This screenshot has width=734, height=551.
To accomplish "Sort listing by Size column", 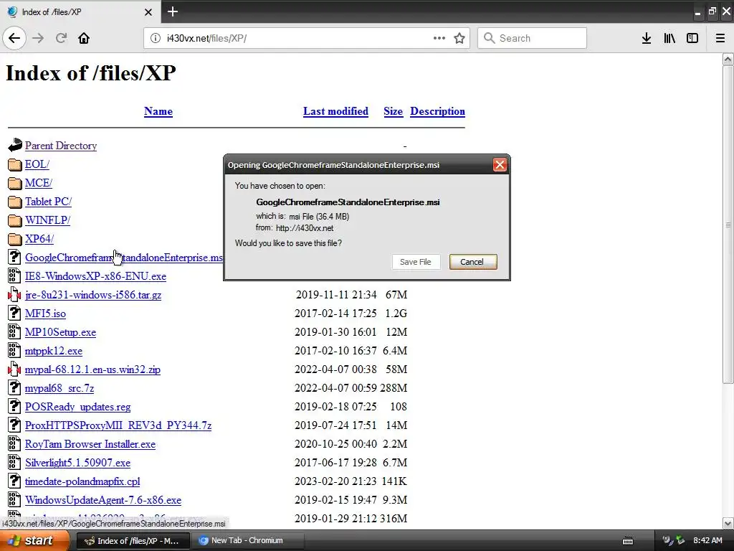I will pos(394,111).
